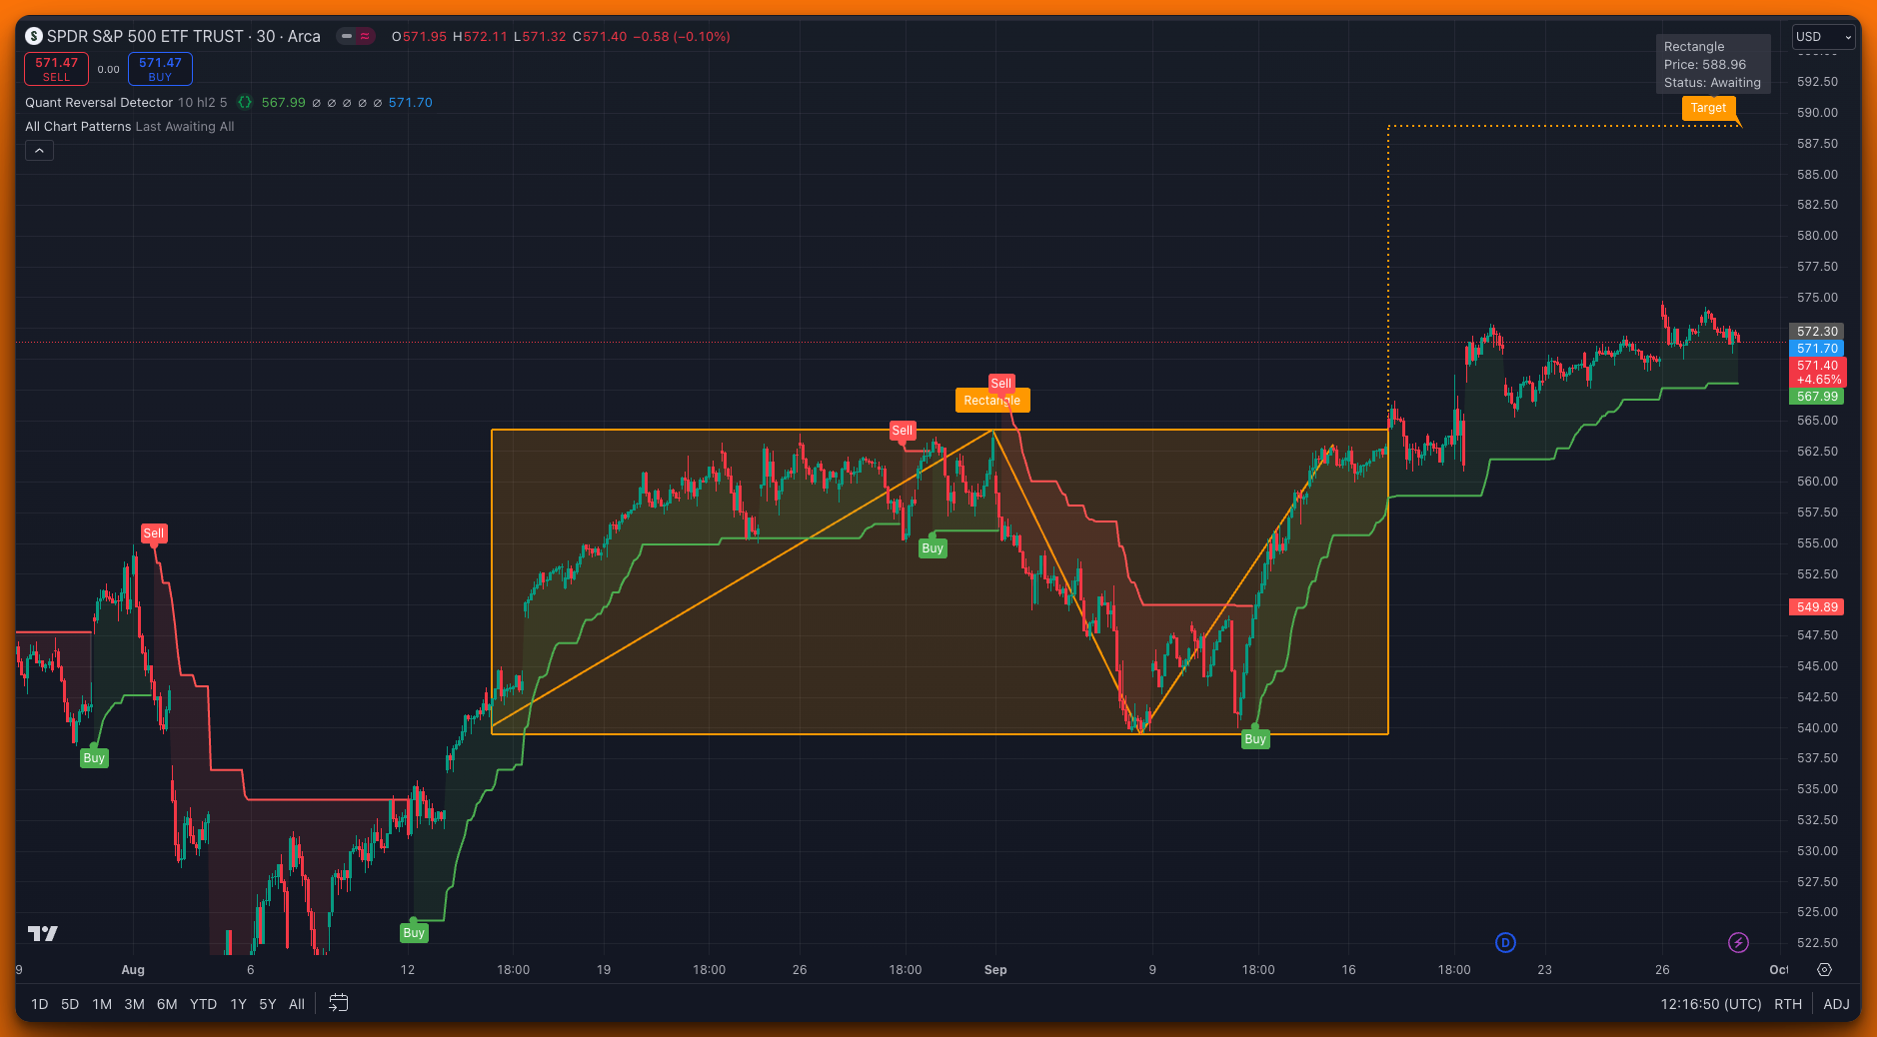Click the market status indicator pill
This screenshot has width=1877, height=1037.
pyautogui.click(x=356, y=36)
